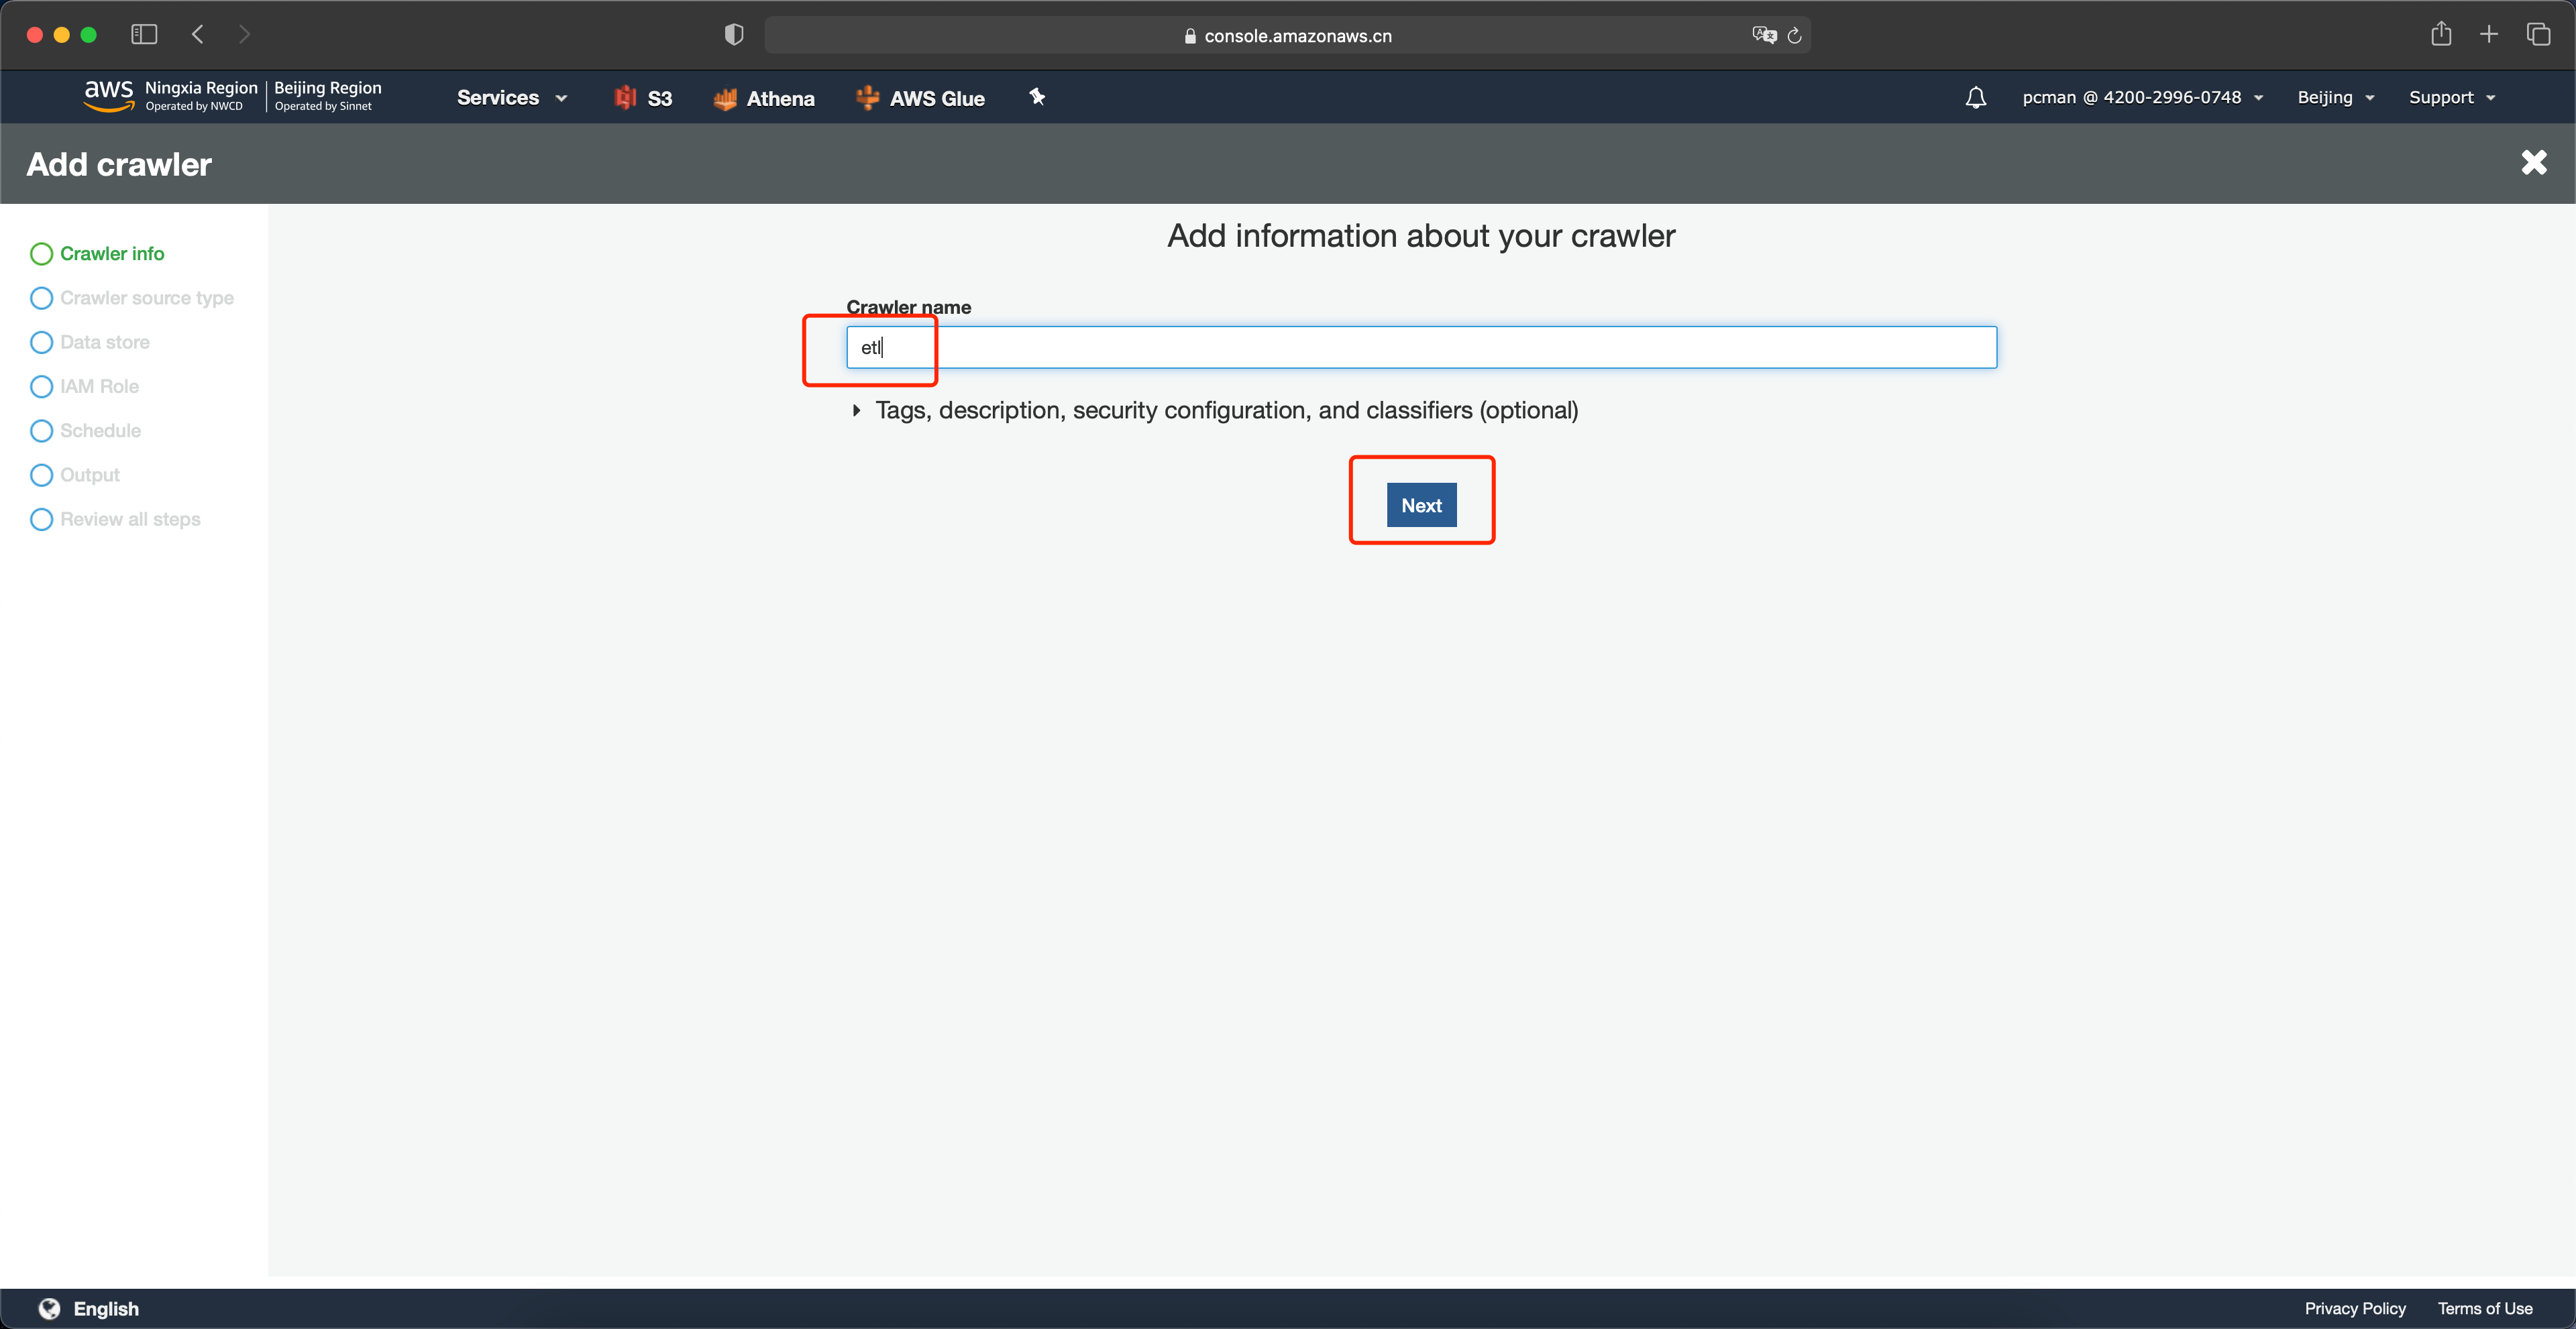Image resolution: width=2576 pixels, height=1329 pixels.
Task: Click the pin shortcuts icon
Action: coord(1037,97)
